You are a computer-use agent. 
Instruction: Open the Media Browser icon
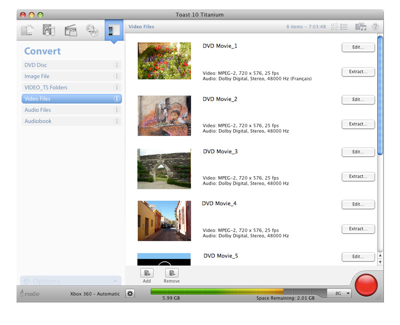(x=360, y=27)
